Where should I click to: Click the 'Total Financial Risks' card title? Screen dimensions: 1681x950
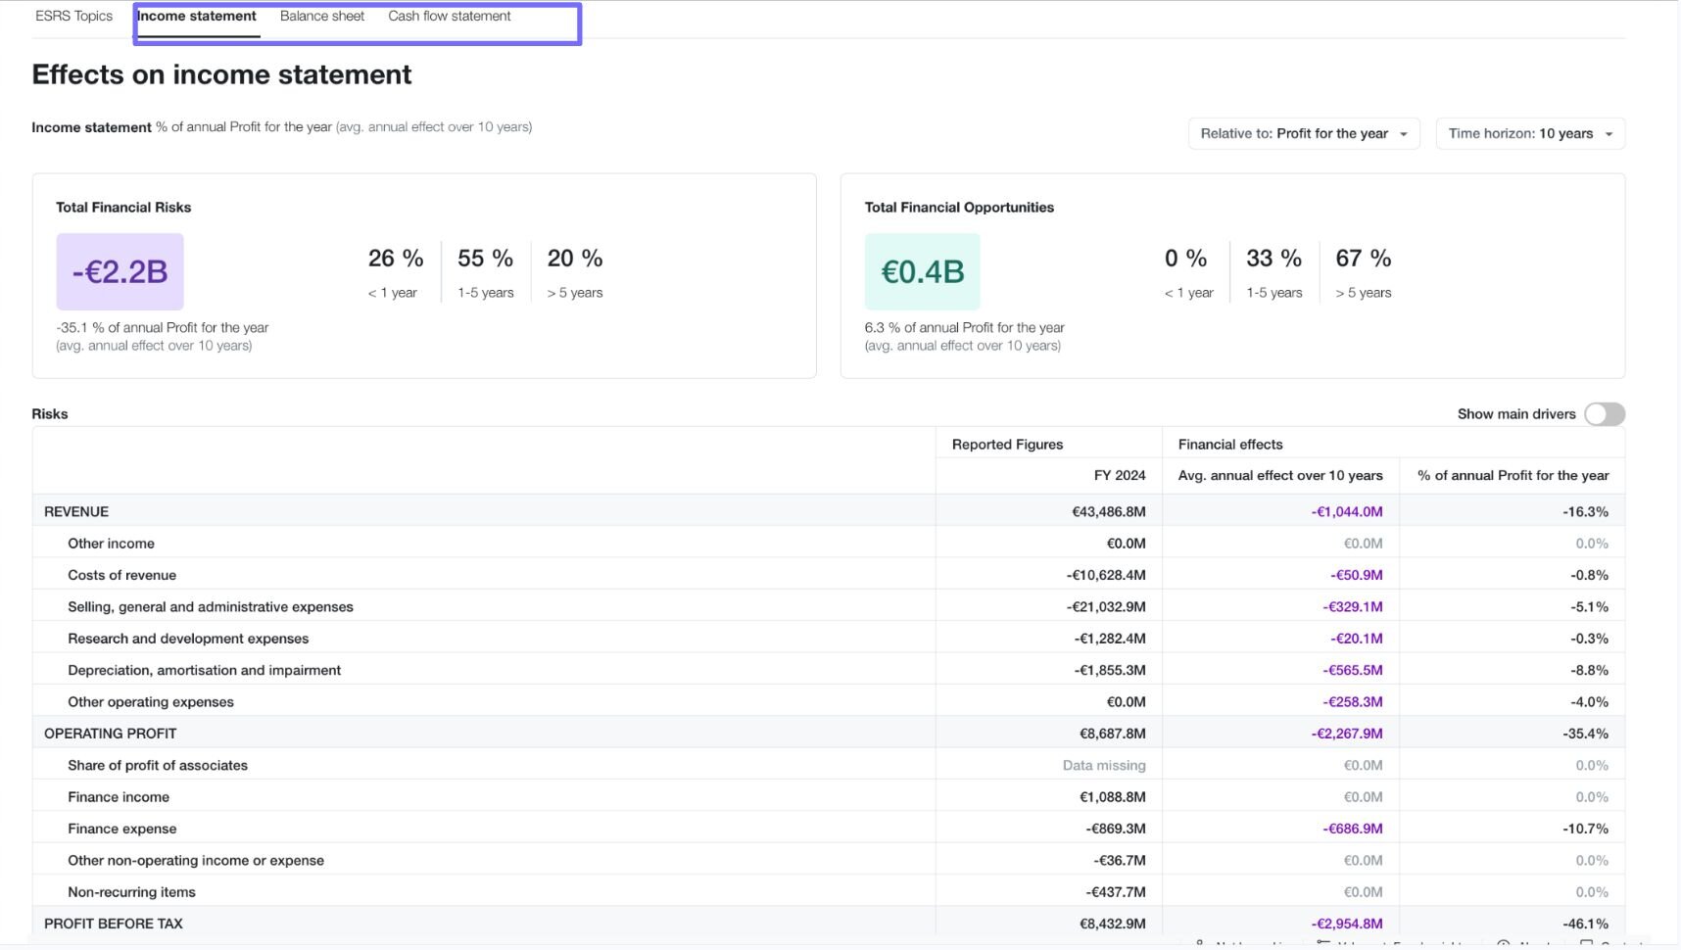click(123, 207)
